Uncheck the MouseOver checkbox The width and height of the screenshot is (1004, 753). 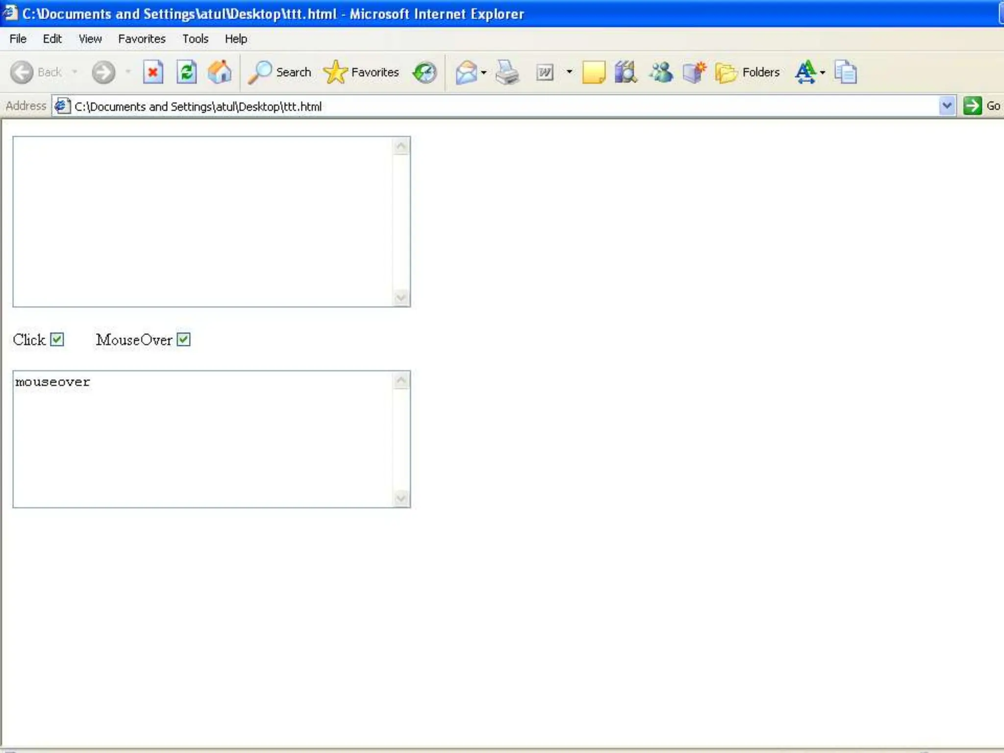183,339
